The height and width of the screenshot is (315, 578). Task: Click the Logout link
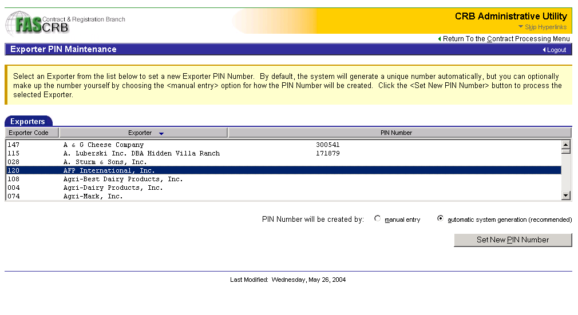[556, 50]
